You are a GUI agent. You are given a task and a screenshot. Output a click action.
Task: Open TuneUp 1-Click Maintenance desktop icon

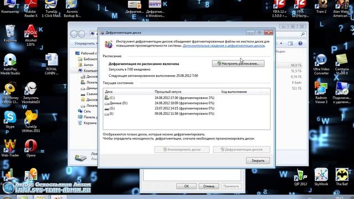pos(51,9)
